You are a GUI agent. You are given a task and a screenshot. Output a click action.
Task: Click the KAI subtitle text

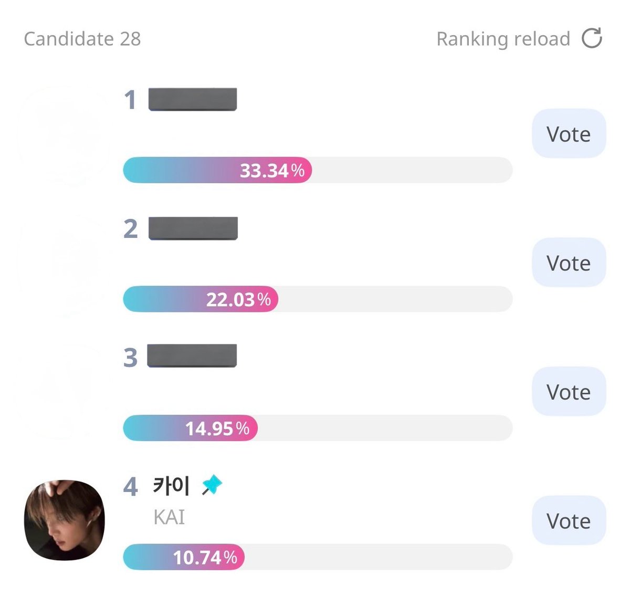click(169, 517)
